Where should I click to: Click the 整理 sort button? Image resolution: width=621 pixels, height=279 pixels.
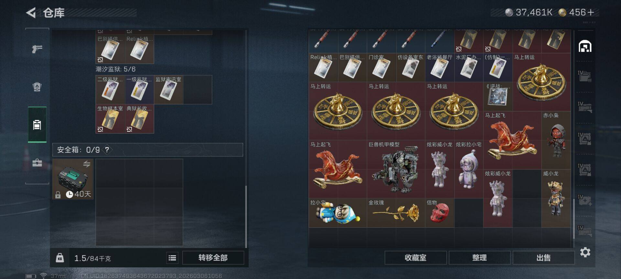coord(479,258)
